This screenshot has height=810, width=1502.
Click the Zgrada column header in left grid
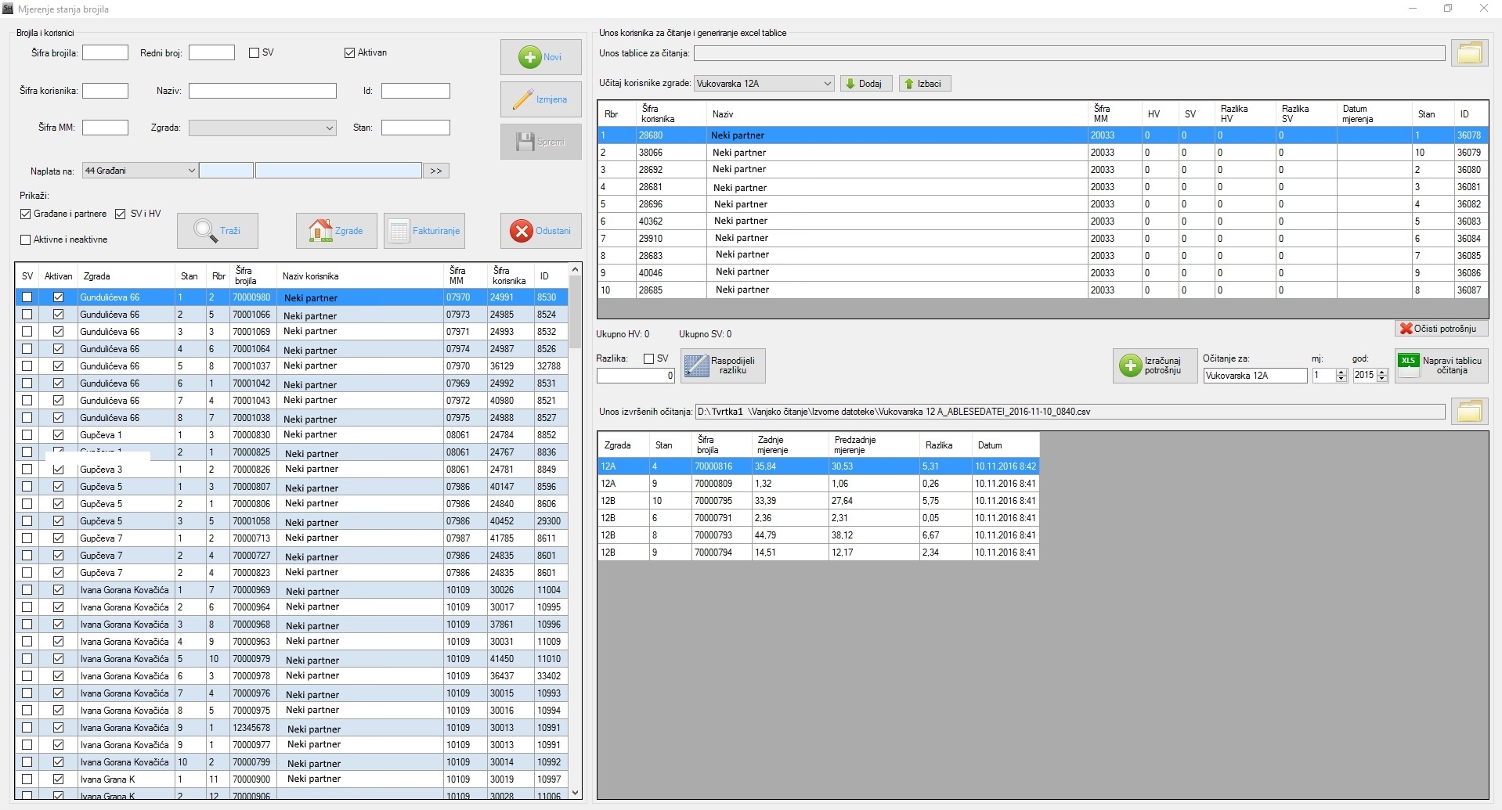click(126, 276)
